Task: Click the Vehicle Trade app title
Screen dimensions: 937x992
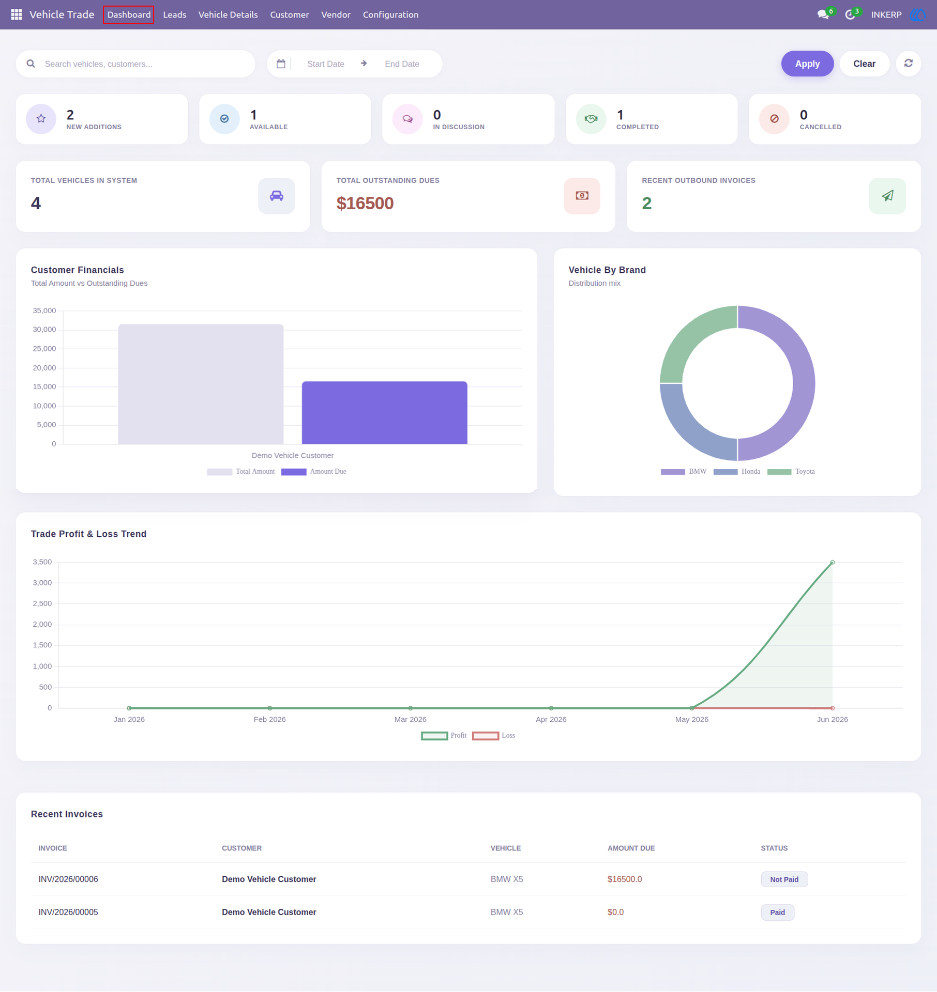Action: tap(62, 14)
